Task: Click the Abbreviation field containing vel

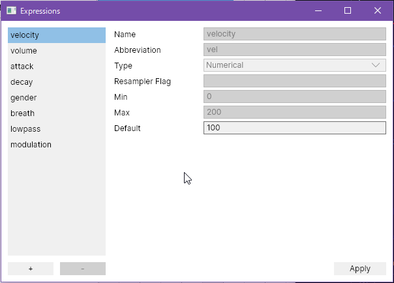Action: [295, 50]
